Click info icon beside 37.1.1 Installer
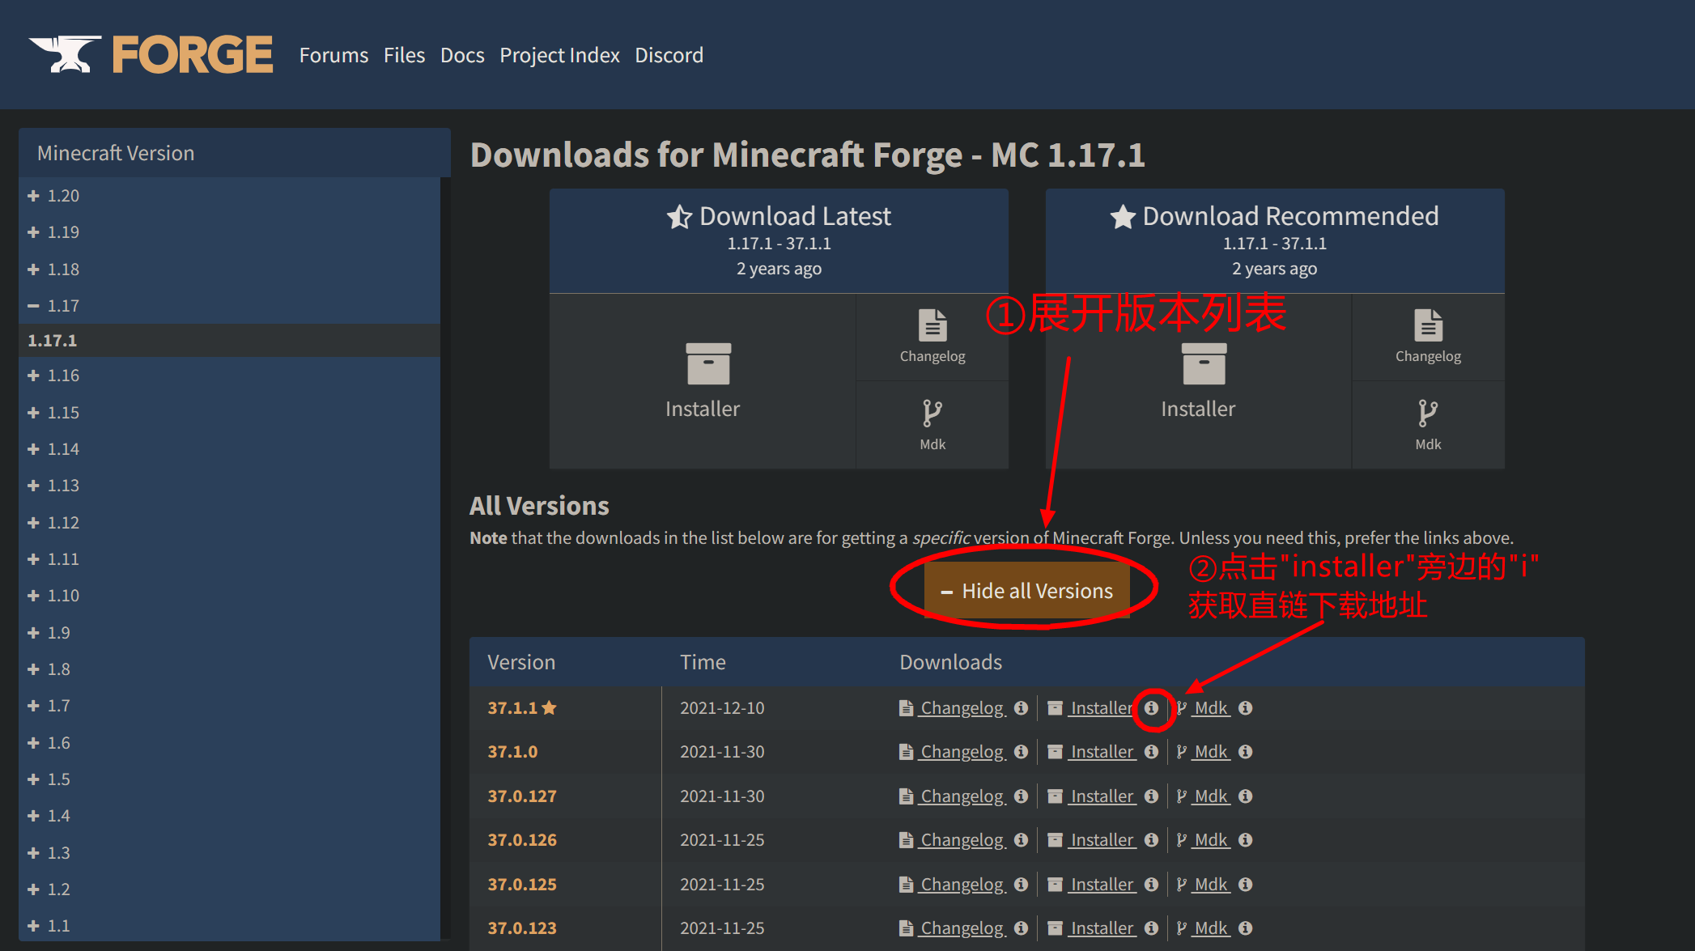This screenshot has width=1695, height=951. point(1151,708)
